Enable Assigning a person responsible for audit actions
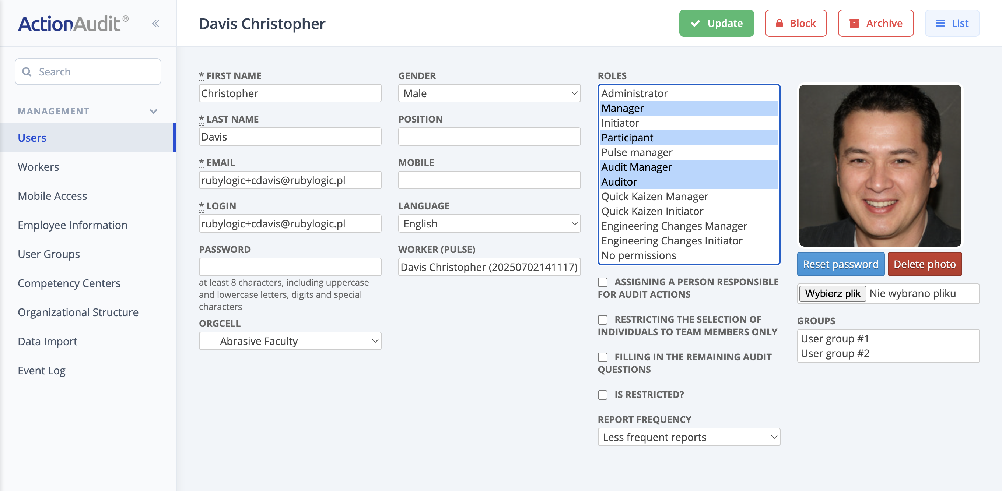This screenshot has width=1002, height=491. pos(603,282)
